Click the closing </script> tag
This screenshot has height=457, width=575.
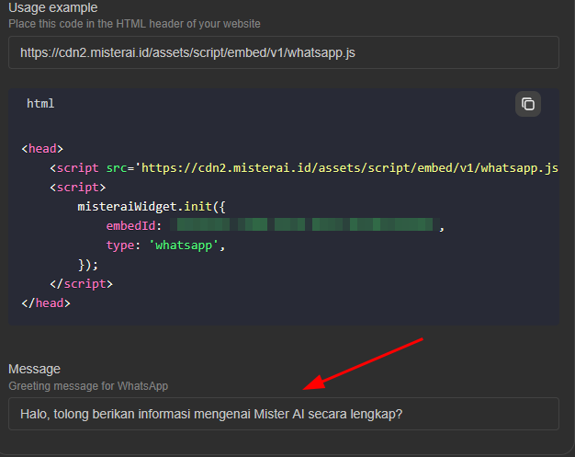tap(81, 284)
